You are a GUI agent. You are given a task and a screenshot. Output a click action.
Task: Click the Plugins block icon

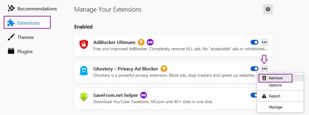11,51
